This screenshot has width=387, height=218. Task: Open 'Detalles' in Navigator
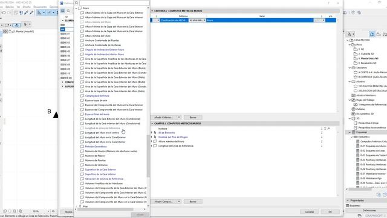point(360,109)
